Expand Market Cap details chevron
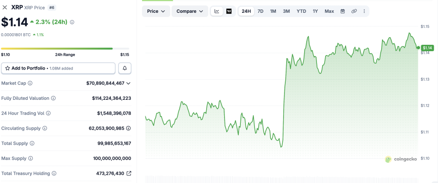This screenshot has height=183, width=438. (x=128, y=83)
